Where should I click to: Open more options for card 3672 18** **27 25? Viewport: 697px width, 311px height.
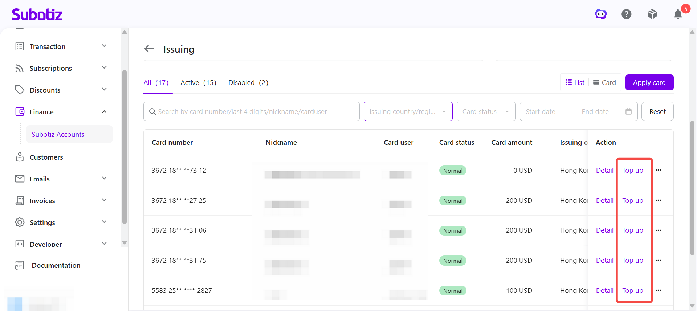(x=658, y=200)
